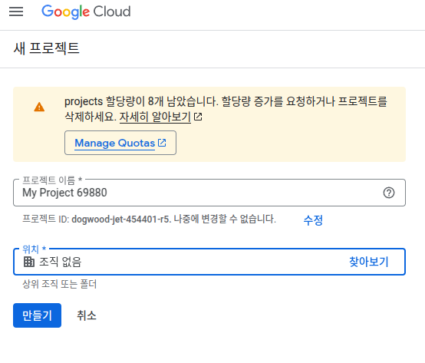Click the organization building icon in 위치 field

(29, 262)
